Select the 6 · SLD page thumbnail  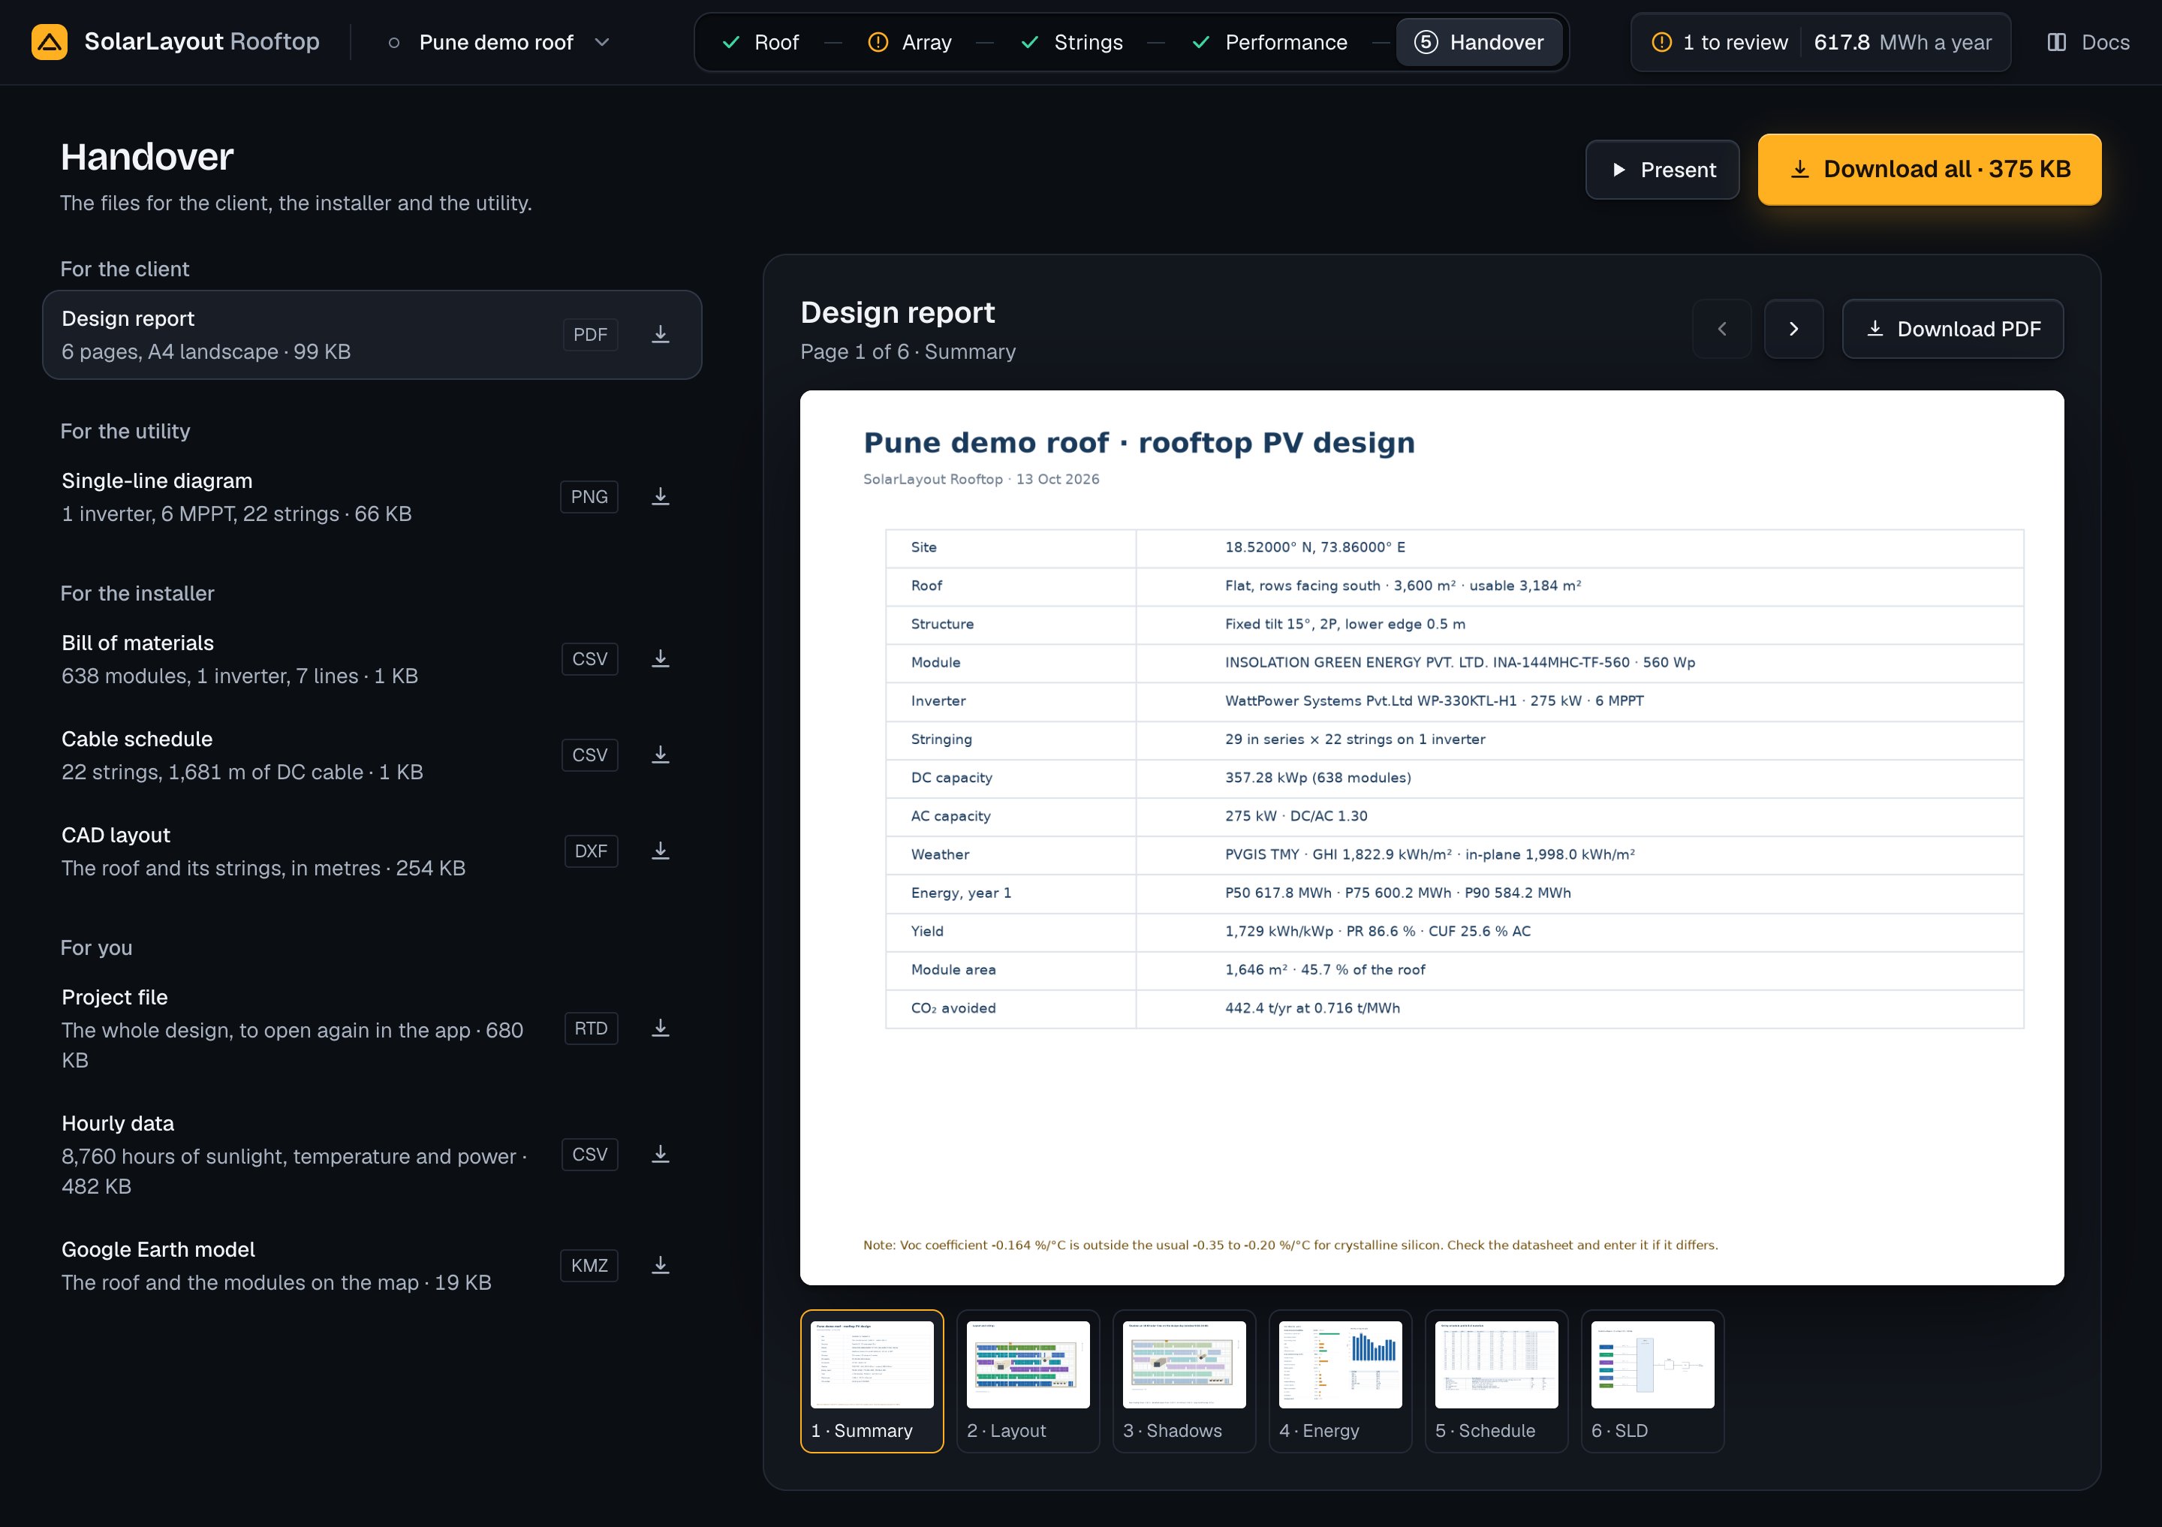pyautogui.click(x=1652, y=1381)
